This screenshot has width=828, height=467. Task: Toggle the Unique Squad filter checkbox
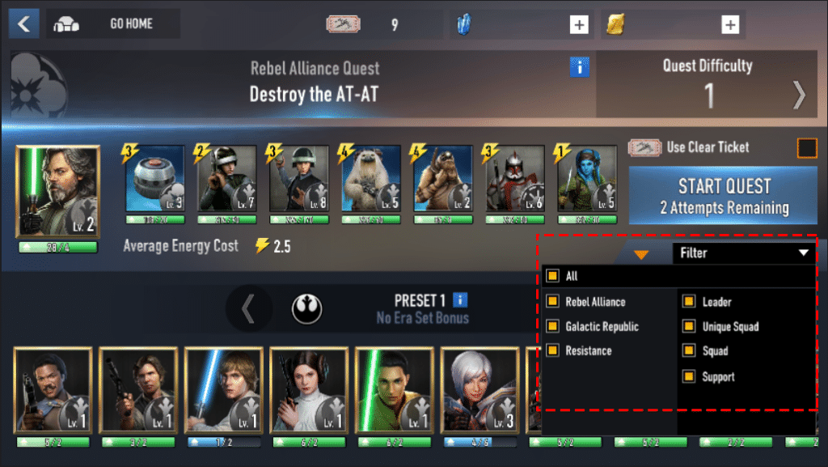tap(689, 326)
